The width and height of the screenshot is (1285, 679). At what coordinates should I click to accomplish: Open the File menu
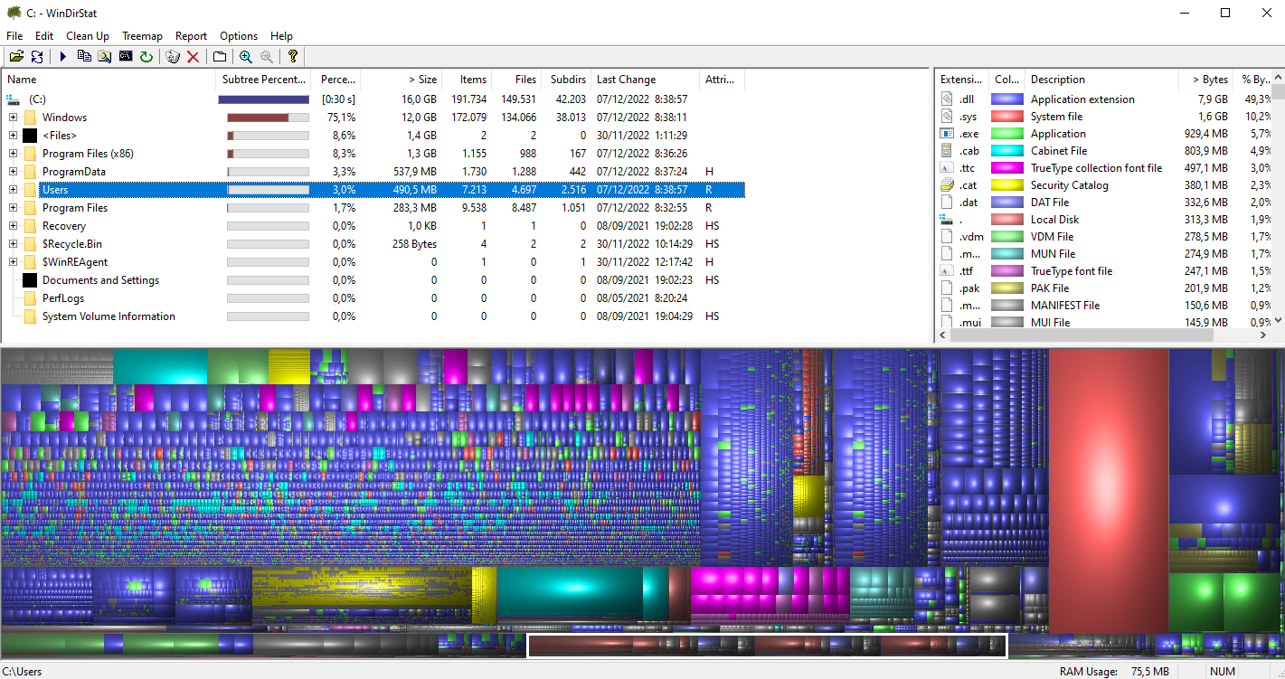pos(14,36)
